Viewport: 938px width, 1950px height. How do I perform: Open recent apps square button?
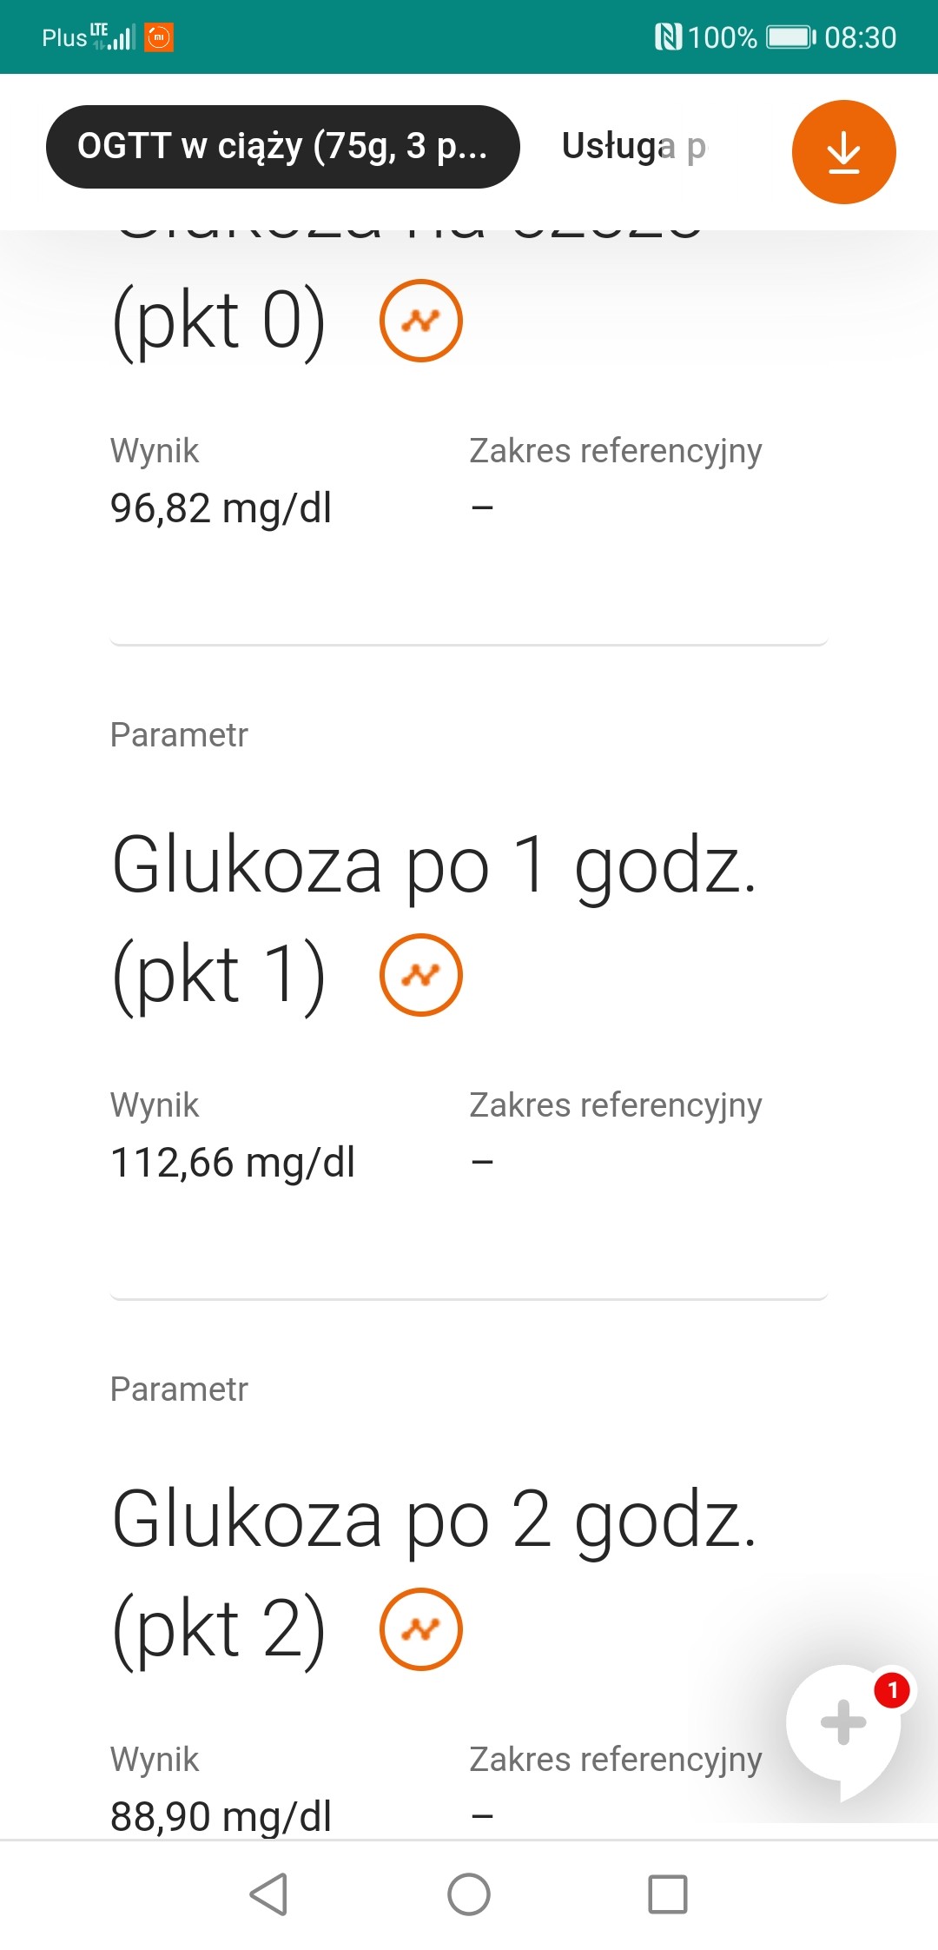click(x=668, y=1894)
